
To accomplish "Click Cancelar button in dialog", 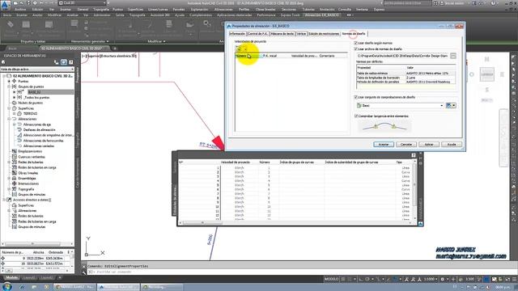I will tap(406, 144).
